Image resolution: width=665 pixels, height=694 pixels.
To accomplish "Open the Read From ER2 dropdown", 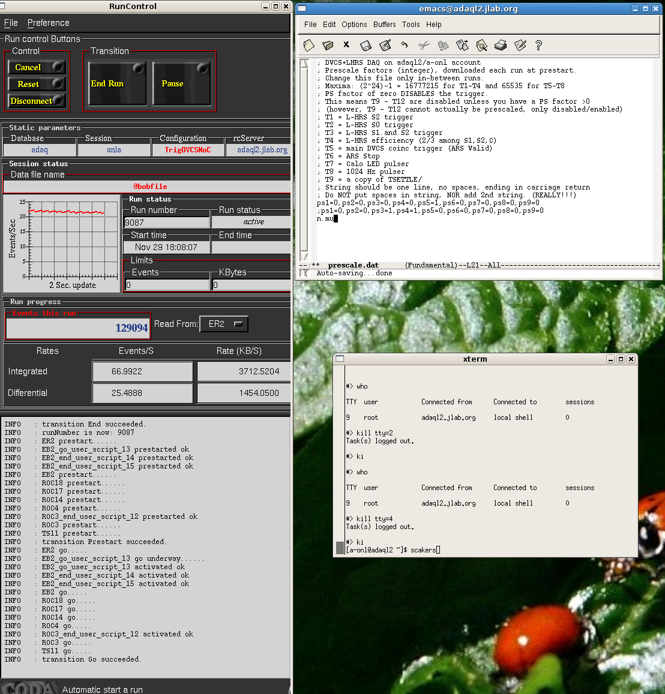I will point(224,324).
